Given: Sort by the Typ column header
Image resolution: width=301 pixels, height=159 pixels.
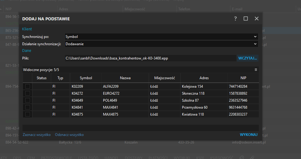Looking at the screenshot, I should 60,78.
